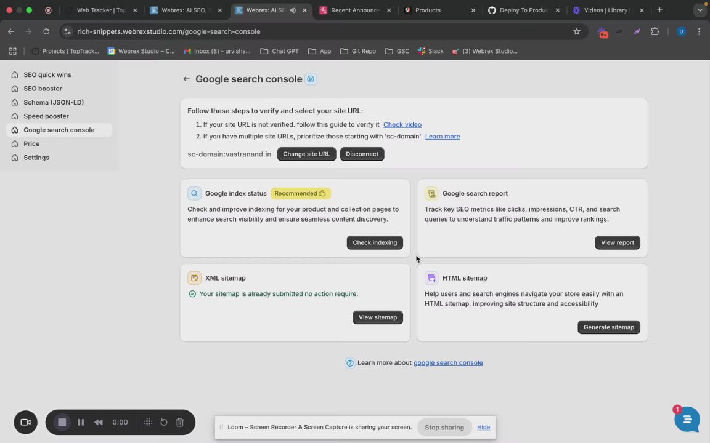Delete the Loom recording with trash icon
Viewport: 710px width, 443px height.
tap(180, 422)
